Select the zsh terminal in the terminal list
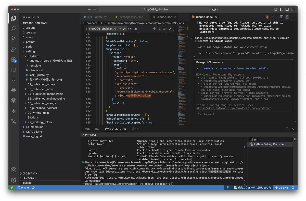This screenshot has height=201, width=306. coord(256,139)
